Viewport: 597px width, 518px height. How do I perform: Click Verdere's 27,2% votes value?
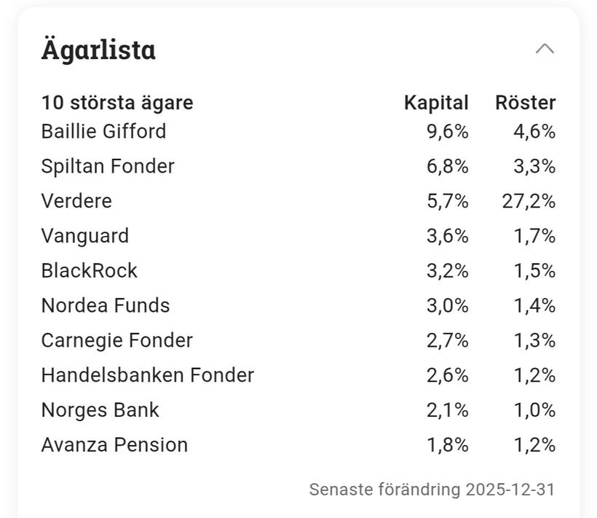coord(529,201)
